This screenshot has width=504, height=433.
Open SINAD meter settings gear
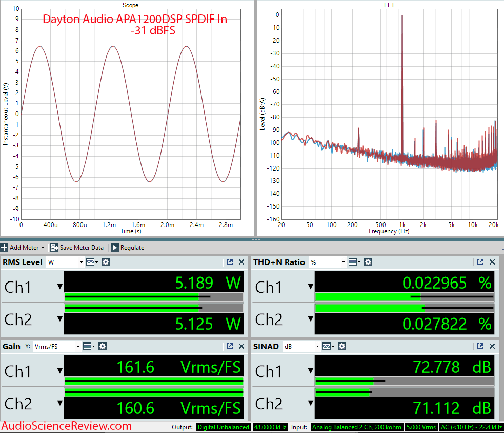[x=342, y=346]
